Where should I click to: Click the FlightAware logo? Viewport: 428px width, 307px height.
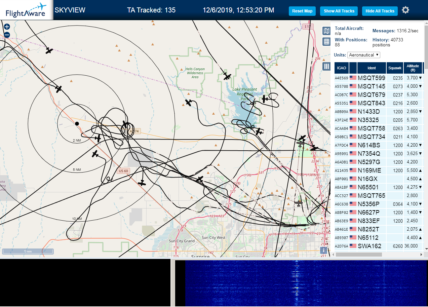[x=26, y=10]
